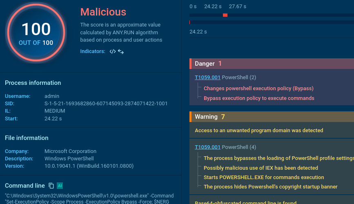
Task: Open T1059.001 link under Warning section
Action: click(207, 147)
